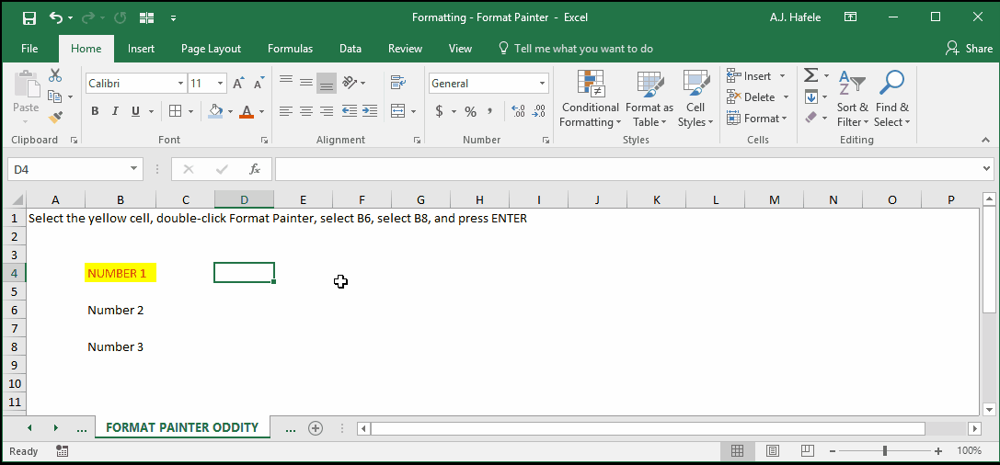This screenshot has width=1000, height=465.
Task: Open the font size dropdown
Action: 221,84
